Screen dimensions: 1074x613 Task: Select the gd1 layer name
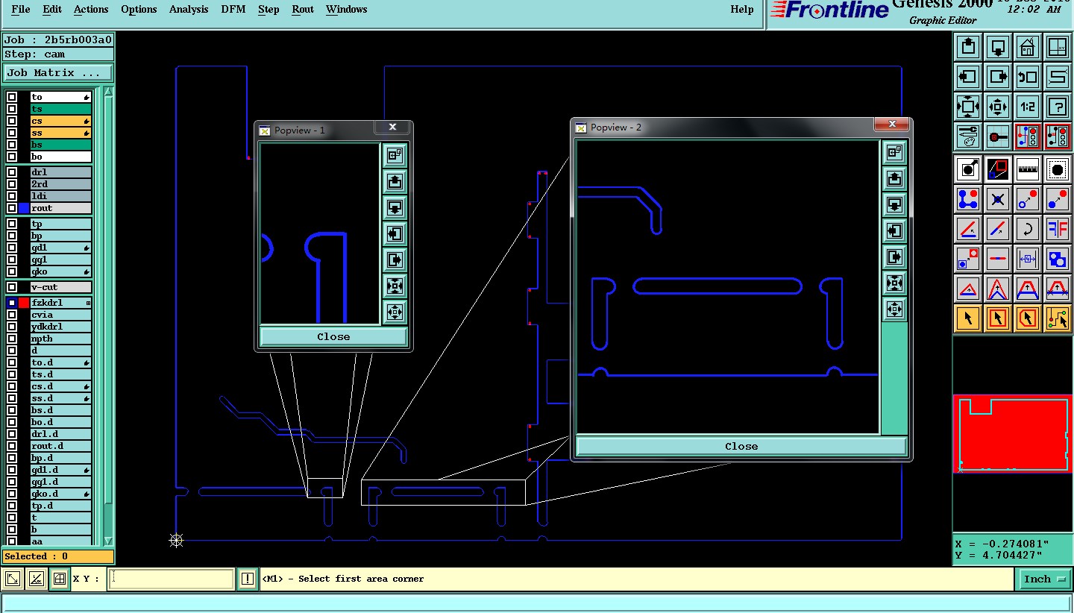(x=60, y=248)
